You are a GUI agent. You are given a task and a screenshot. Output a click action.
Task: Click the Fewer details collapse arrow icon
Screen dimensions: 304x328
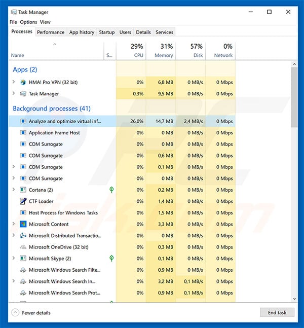click(x=15, y=313)
